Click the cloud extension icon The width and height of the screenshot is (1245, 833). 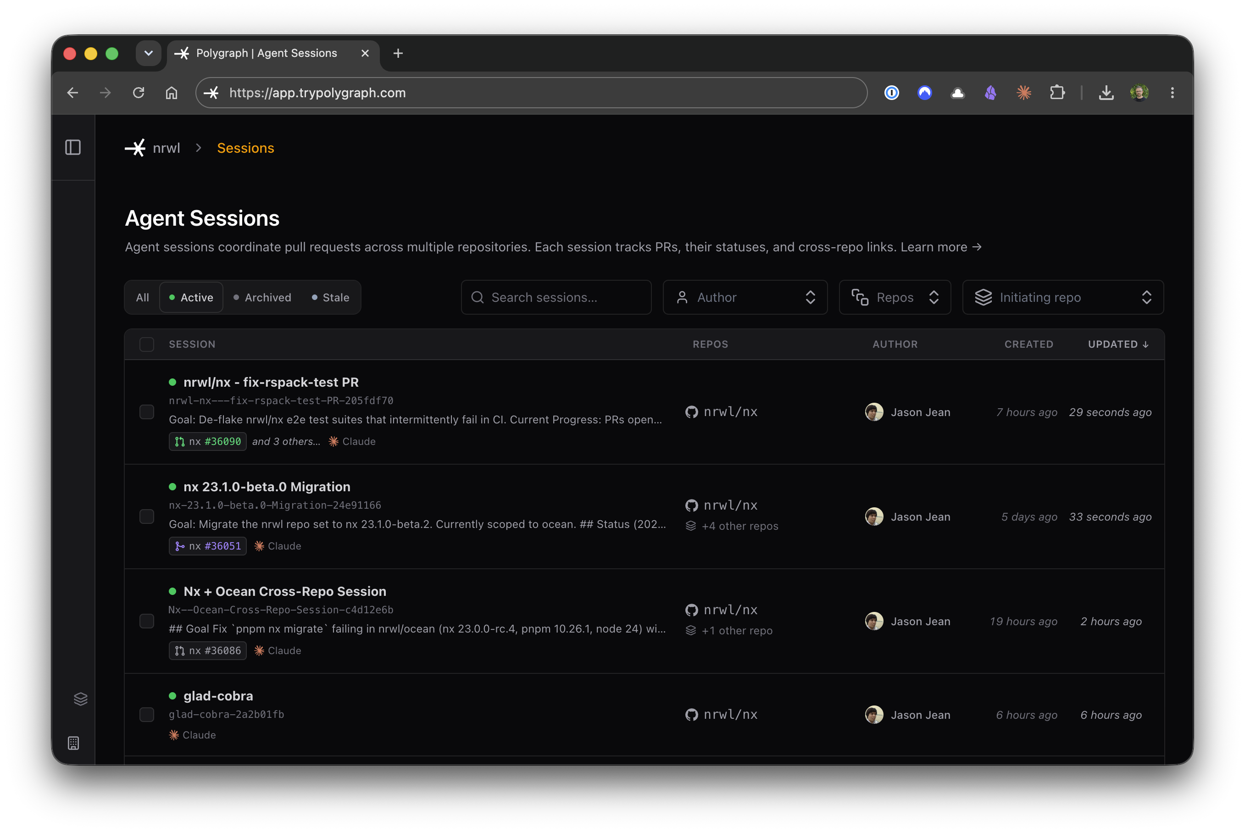coord(957,94)
